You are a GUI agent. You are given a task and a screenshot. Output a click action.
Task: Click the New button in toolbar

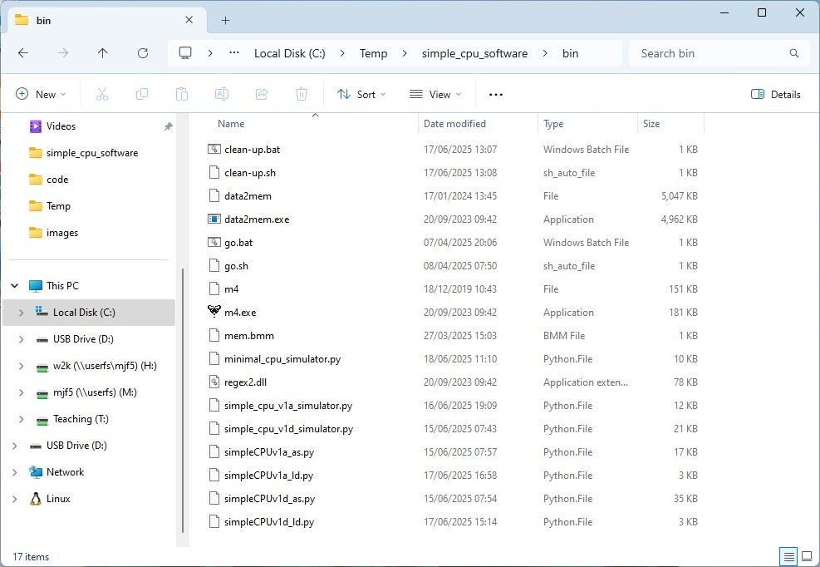coord(40,95)
